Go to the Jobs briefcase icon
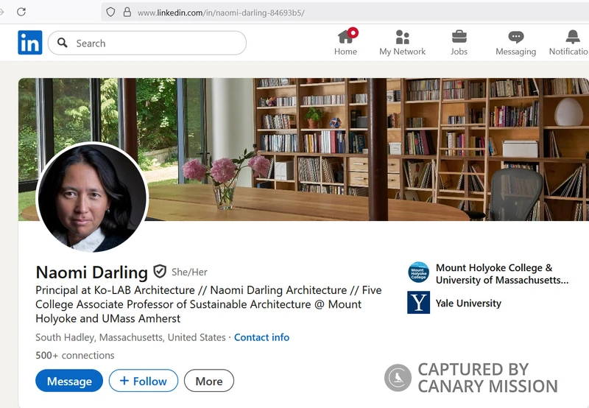Screen dimensions: 589x408 coord(459,37)
